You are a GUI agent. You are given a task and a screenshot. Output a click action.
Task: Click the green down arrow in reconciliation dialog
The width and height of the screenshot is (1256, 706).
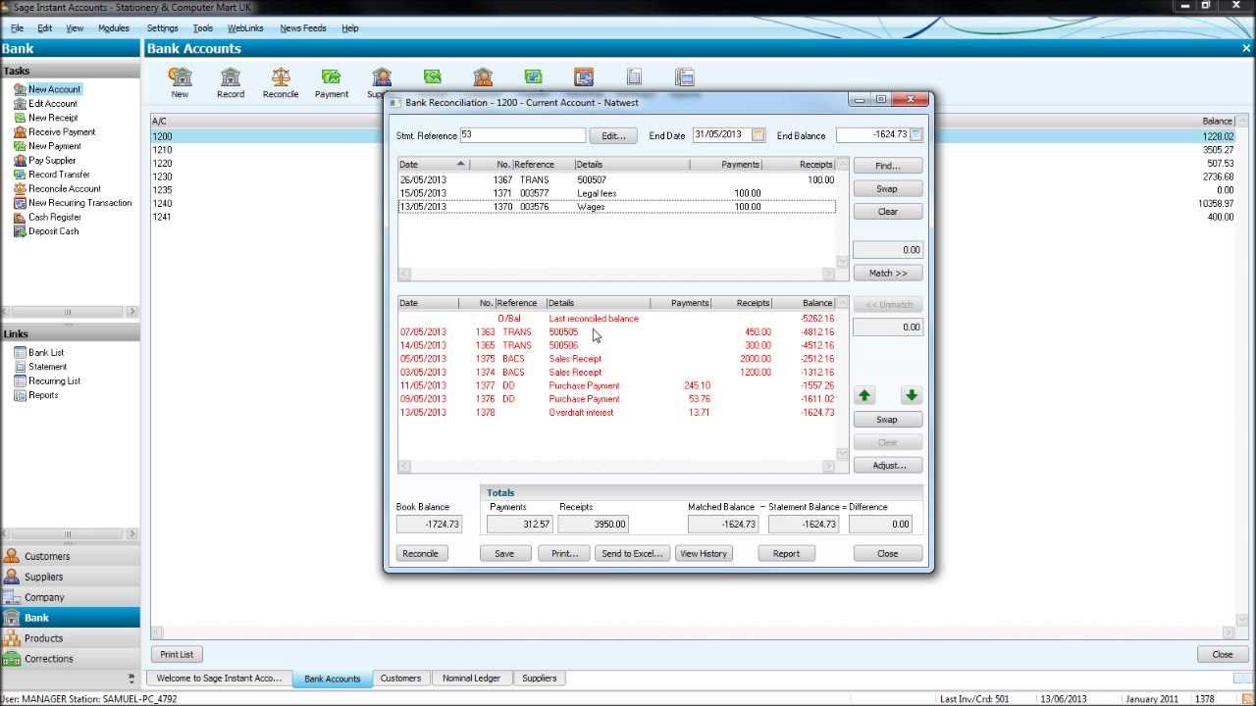click(911, 395)
